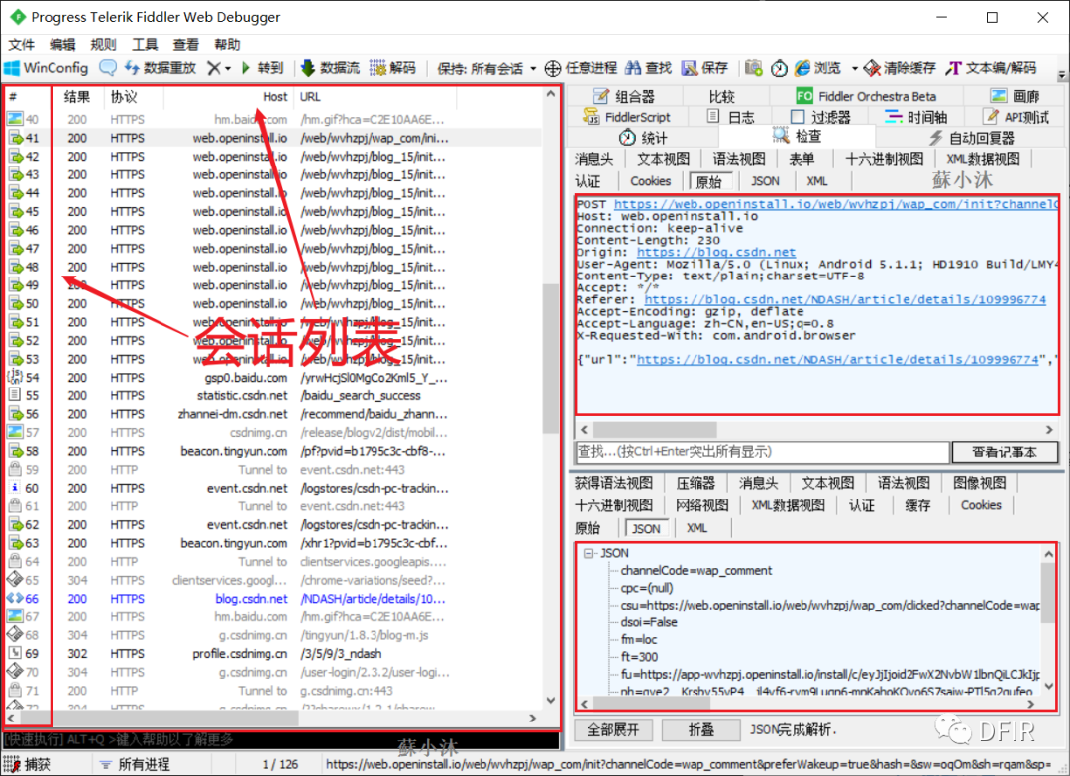Open WinConfig from the toolbar
This screenshot has width=1070, height=776.
(47, 68)
